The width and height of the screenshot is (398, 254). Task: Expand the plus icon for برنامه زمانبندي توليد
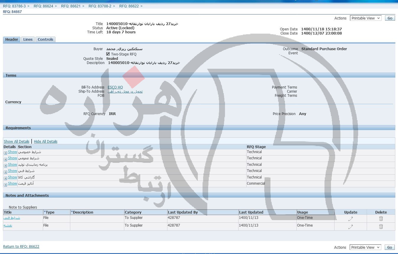[x=5, y=165]
